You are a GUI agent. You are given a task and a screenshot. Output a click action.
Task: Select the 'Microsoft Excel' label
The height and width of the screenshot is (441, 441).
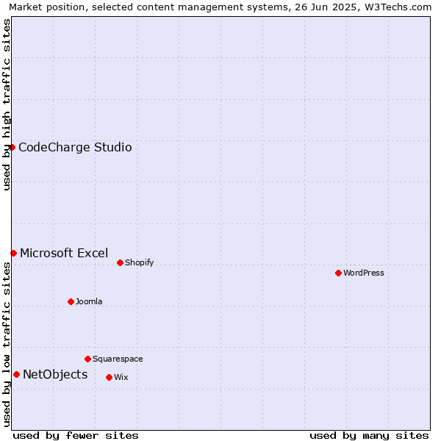point(64,253)
